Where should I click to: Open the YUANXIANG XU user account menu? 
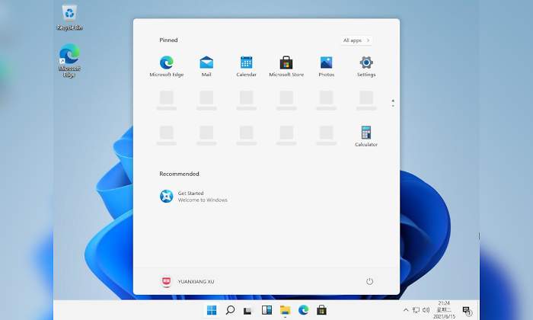[x=187, y=282]
